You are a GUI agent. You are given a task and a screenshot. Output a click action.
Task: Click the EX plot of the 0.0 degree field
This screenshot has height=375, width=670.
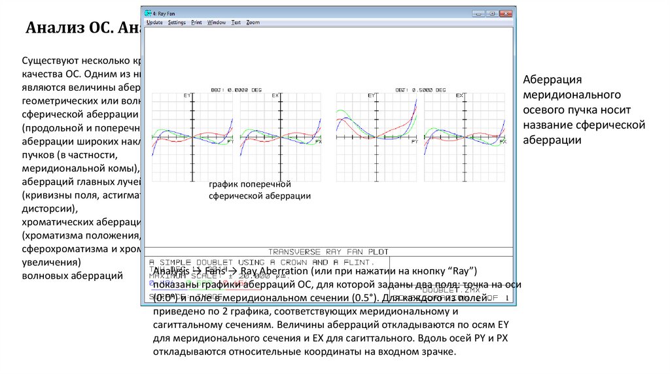[280, 137]
